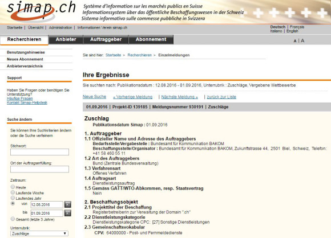Open the Unterrubrik Zuschläge dropdown
331x238 pixels.
[x=39, y=233]
